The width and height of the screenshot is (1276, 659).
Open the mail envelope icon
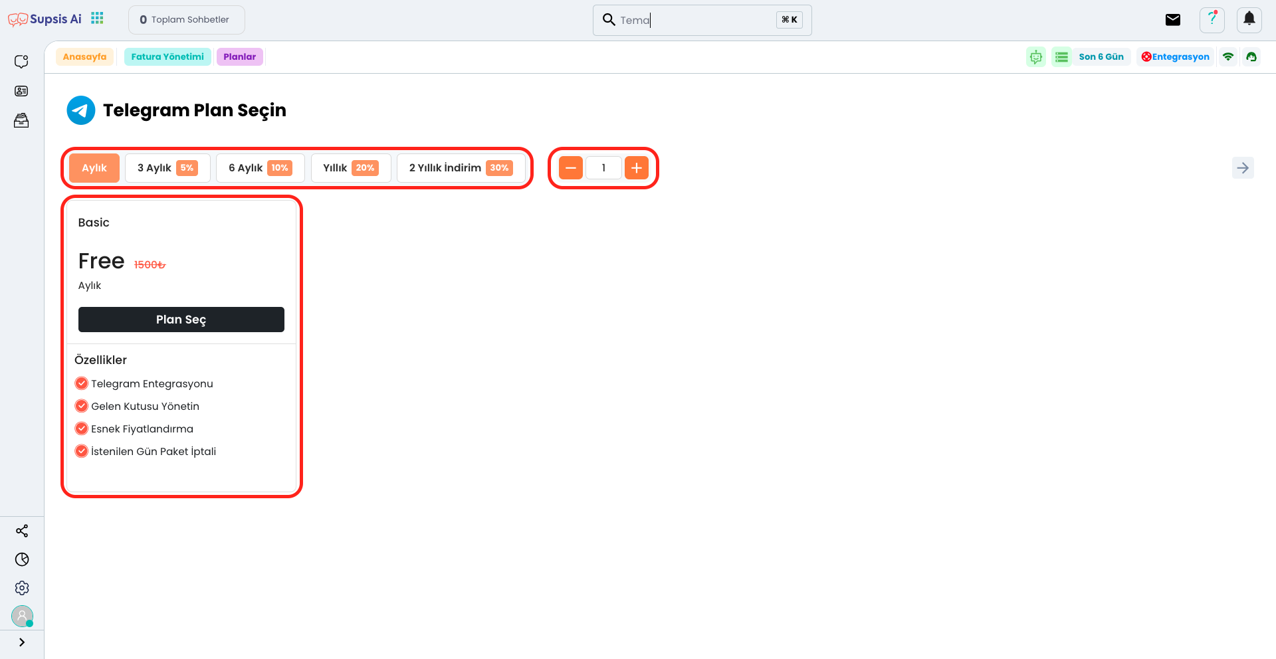(x=1173, y=20)
